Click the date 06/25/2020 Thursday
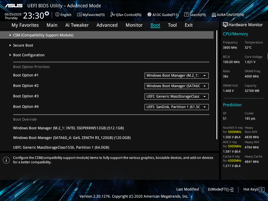 [x=13, y=16]
